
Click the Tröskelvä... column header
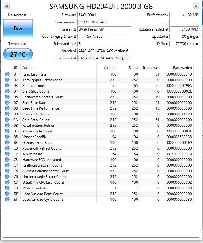[151, 68]
